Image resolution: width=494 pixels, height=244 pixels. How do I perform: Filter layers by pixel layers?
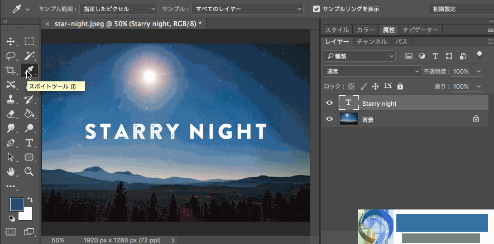[x=409, y=56]
